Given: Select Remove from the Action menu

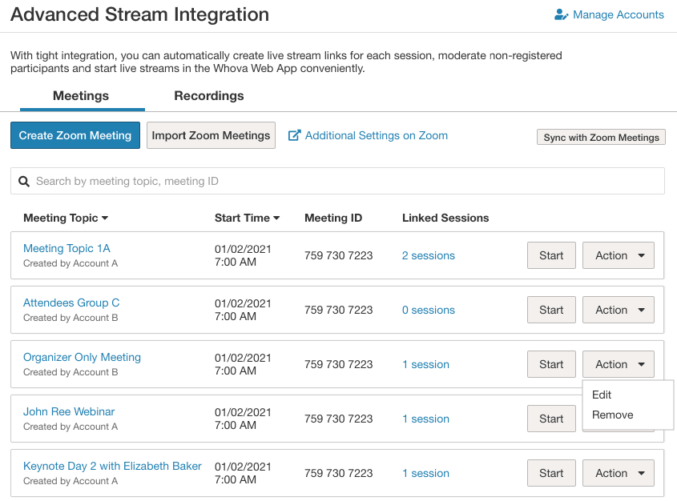Looking at the screenshot, I should pos(612,415).
